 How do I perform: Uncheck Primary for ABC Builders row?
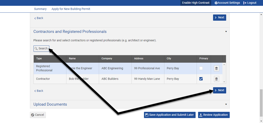coord(201,79)
